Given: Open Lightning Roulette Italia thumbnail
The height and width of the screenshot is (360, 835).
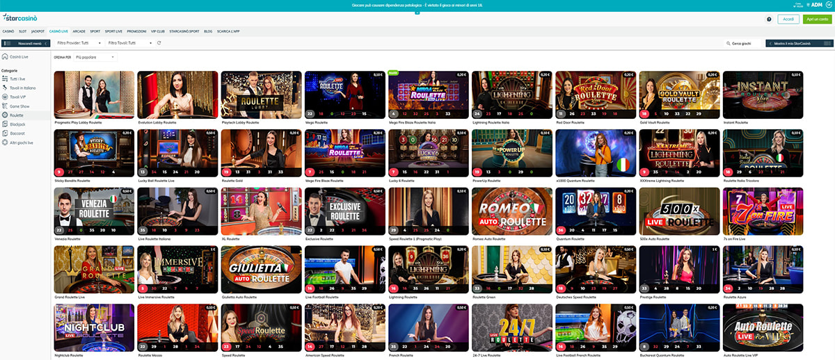Looking at the screenshot, I should pyautogui.click(x=512, y=95).
